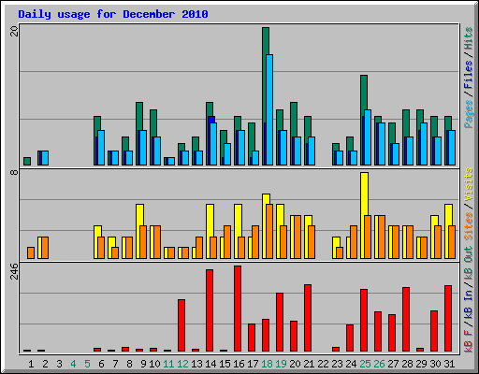Click day label '23' on the x-axis
The image size is (479, 374).
coord(337,364)
